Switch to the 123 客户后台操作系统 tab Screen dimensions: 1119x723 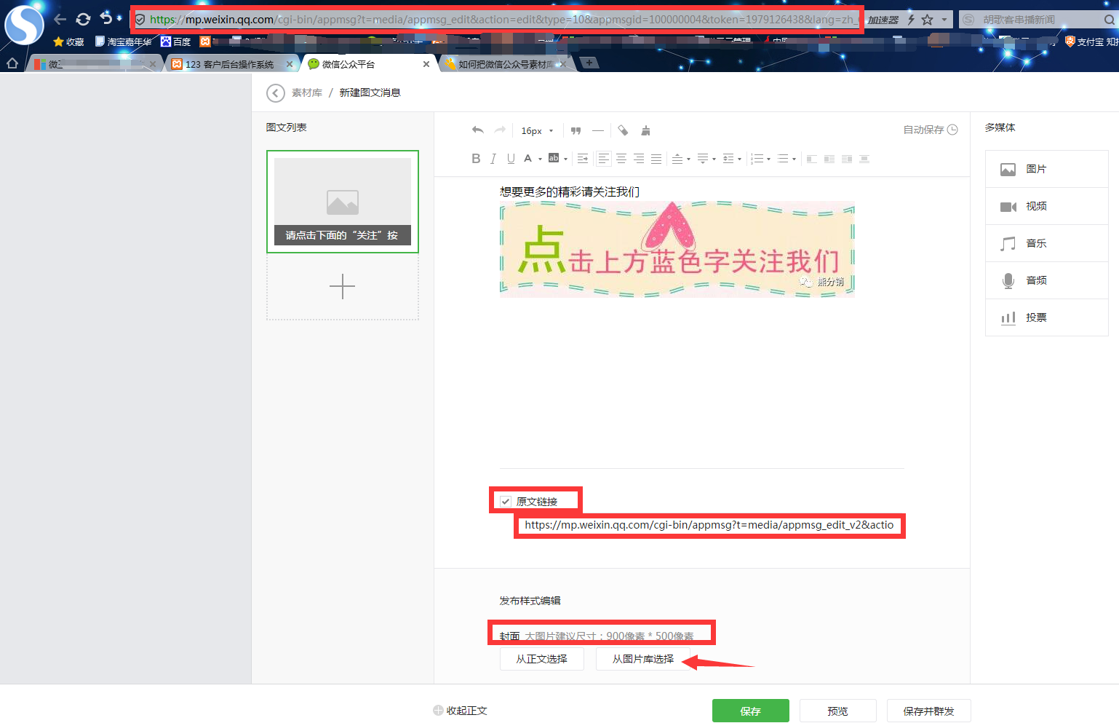[x=229, y=64]
